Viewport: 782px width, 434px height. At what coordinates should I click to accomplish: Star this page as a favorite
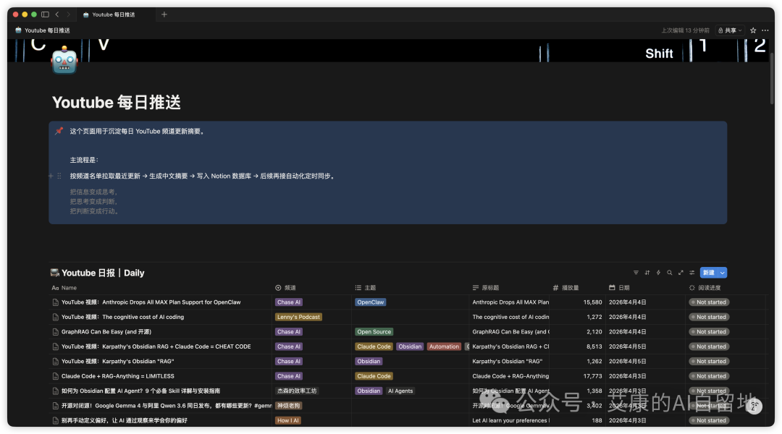(753, 30)
